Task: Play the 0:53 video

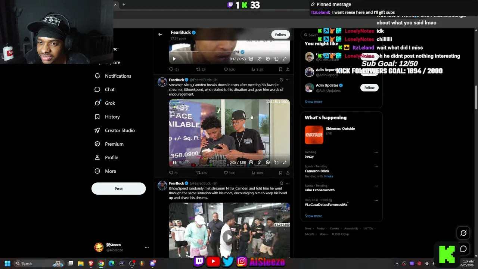Action: point(174,59)
